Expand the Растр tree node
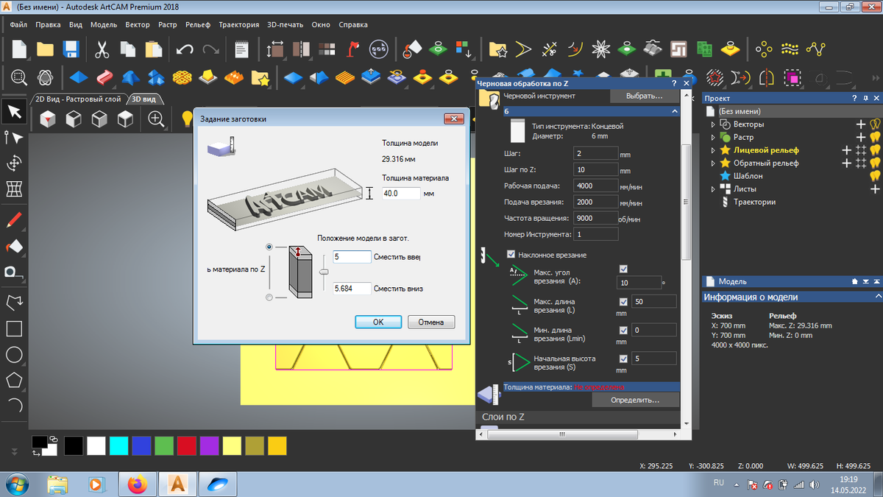Image resolution: width=883 pixels, height=497 pixels. pos(712,137)
